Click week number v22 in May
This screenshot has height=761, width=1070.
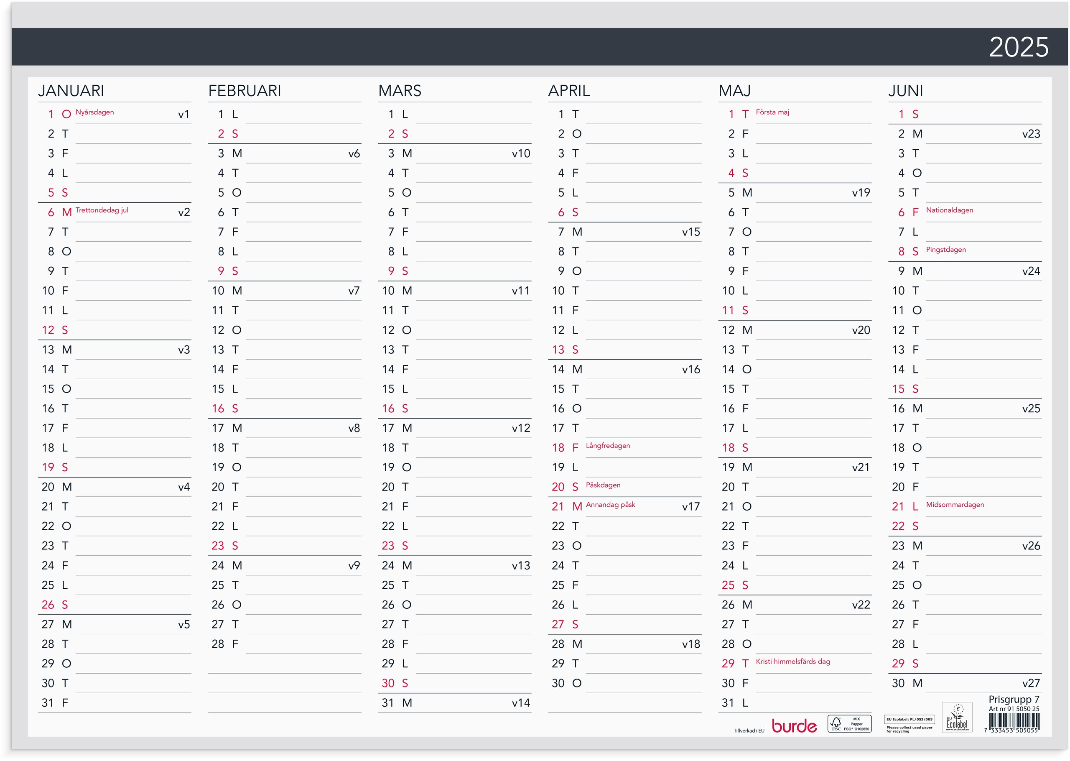tap(861, 605)
